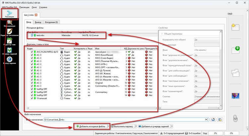Open the Вывод задания tool
Screen dimensions: 249x136
(x=10, y=60)
